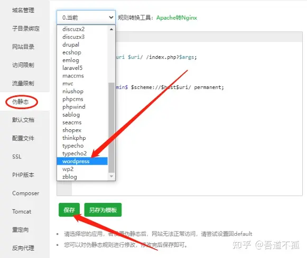Switch to the 网站目录 tab
The image size is (307, 258).
(23, 47)
